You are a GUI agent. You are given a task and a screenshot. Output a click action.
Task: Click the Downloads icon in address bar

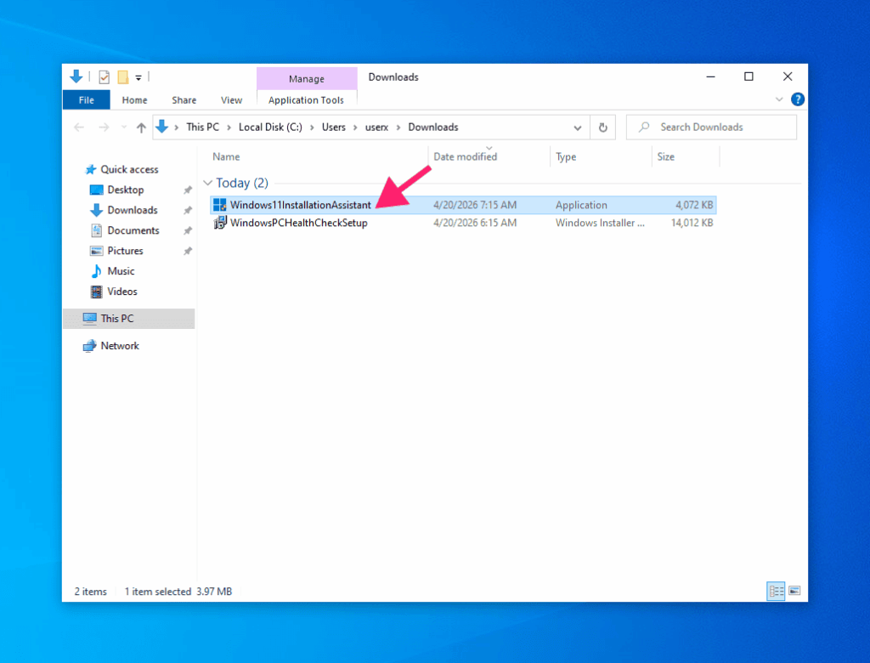(162, 127)
